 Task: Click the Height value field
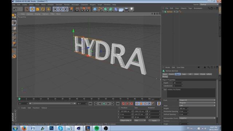[183, 108]
